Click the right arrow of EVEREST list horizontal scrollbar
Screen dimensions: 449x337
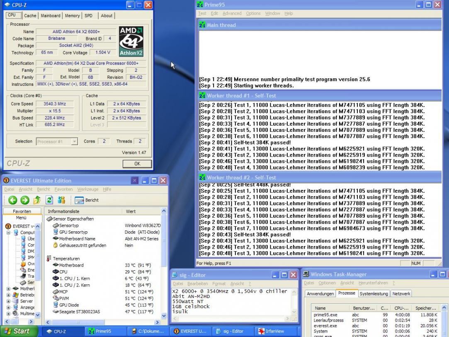(157, 322)
